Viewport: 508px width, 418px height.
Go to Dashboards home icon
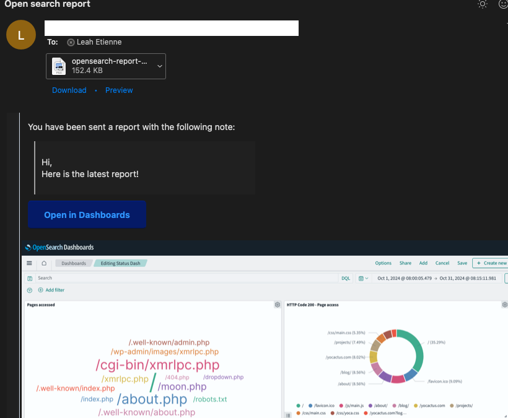pyautogui.click(x=44, y=263)
